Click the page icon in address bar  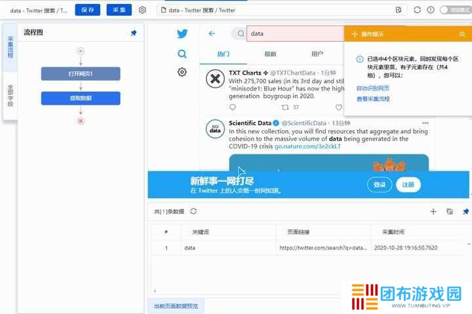click(x=163, y=10)
